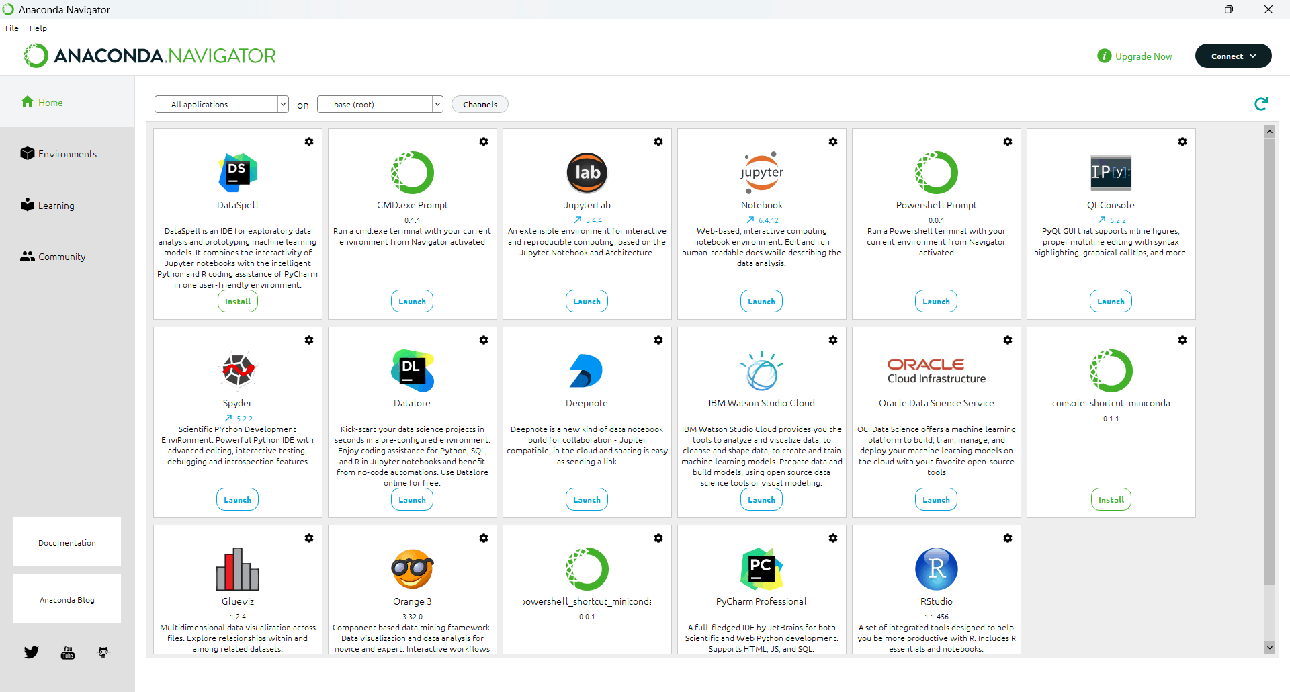Expand the Connect dropdown button

click(x=1234, y=56)
